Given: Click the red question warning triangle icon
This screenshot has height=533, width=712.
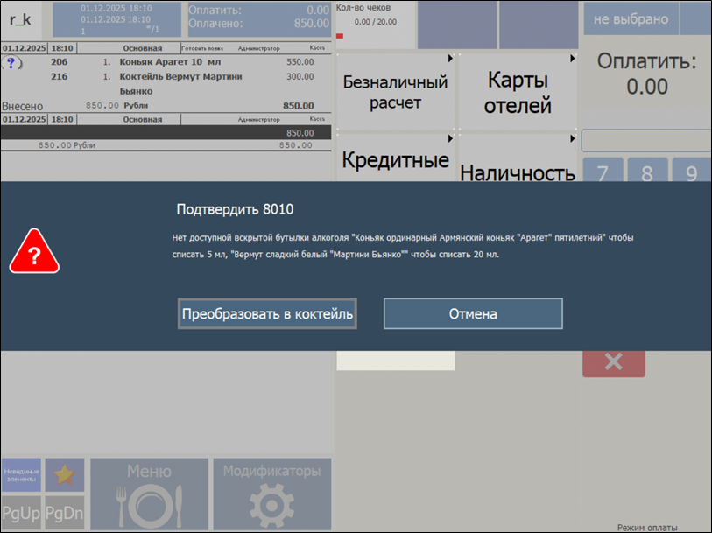Looking at the screenshot, I should (34, 251).
